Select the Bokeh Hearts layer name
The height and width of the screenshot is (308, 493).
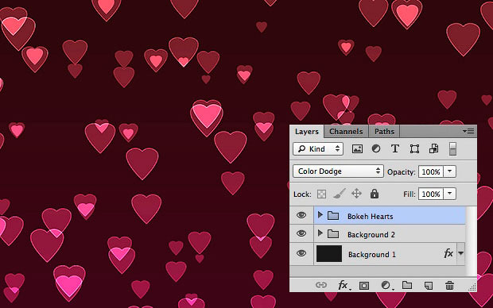(x=370, y=217)
